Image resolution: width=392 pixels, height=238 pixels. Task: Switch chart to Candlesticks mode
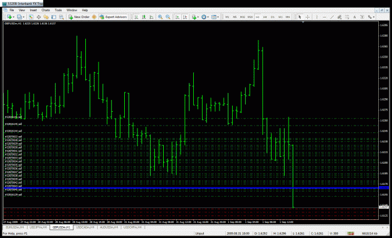pyautogui.click(x=144, y=17)
